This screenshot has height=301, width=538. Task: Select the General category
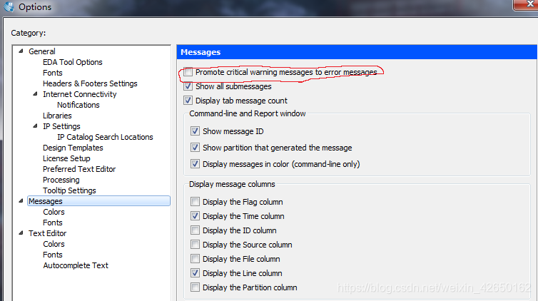pyautogui.click(x=42, y=51)
